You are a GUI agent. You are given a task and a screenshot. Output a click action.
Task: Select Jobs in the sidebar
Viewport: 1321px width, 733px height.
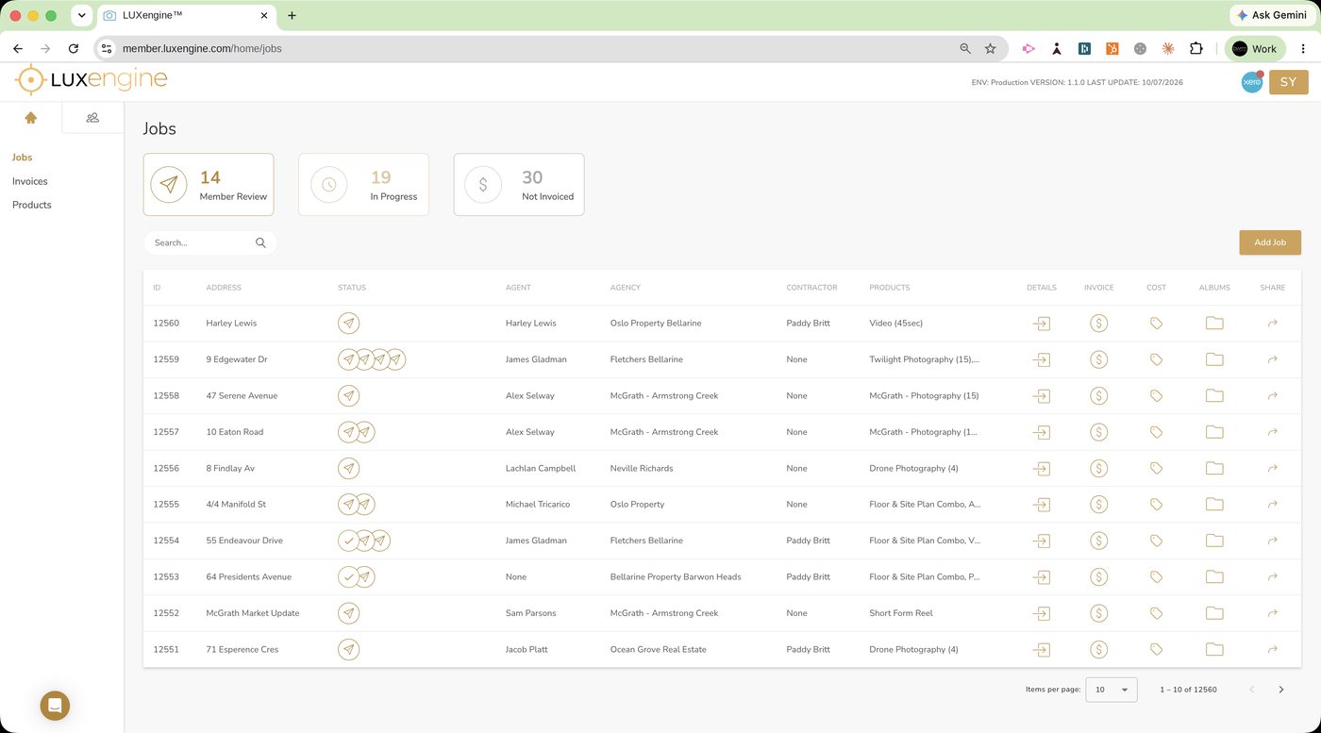[22, 158]
